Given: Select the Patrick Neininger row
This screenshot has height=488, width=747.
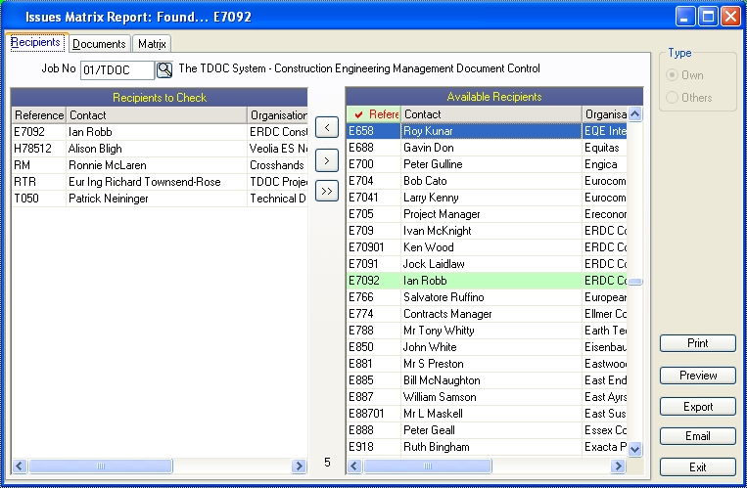Looking at the screenshot, I should (x=160, y=199).
